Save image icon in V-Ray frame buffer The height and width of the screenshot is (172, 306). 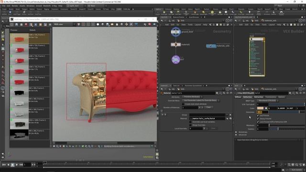(x=17, y=24)
